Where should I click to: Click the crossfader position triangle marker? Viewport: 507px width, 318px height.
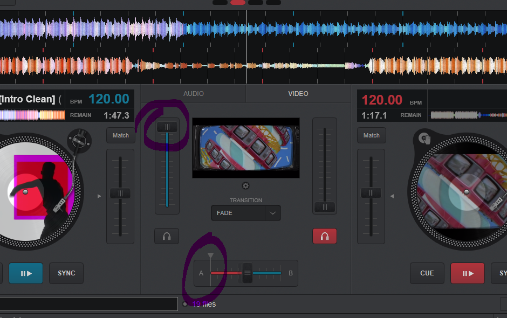pyautogui.click(x=210, y=255)
